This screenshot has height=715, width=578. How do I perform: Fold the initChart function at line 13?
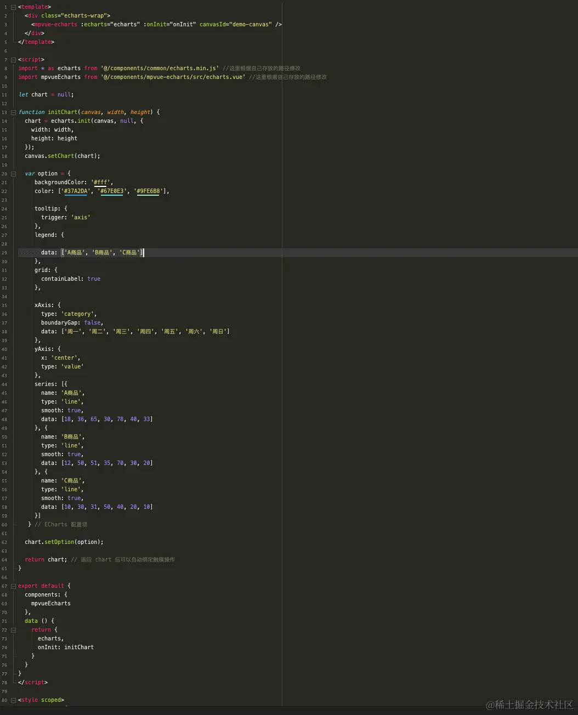click(14, 112)
